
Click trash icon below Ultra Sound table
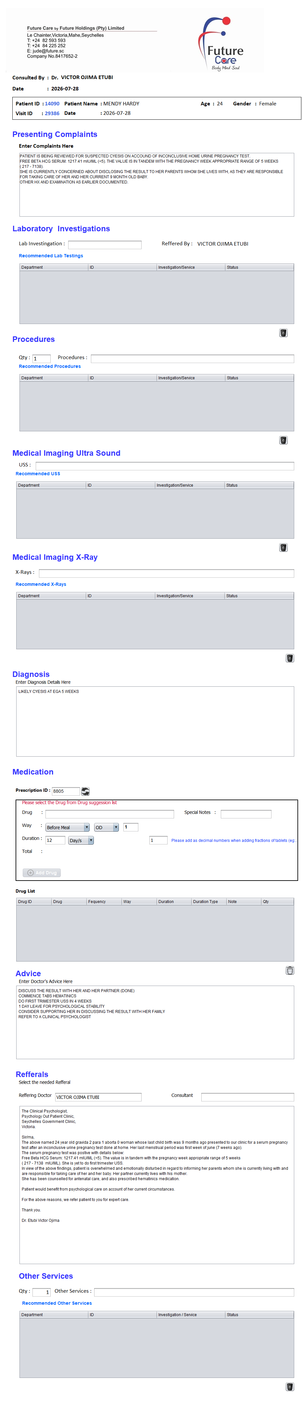pos(283,547)
